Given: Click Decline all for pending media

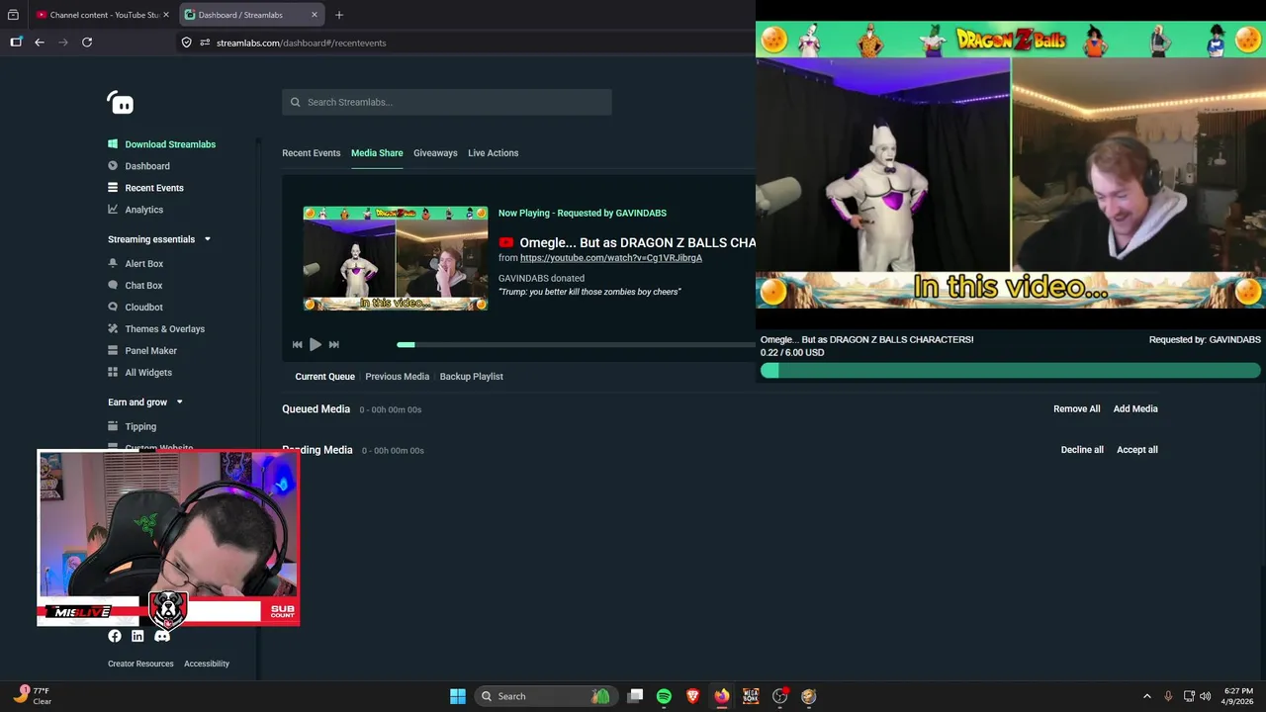Looking at the screenshot, I should click(1082, 450).
